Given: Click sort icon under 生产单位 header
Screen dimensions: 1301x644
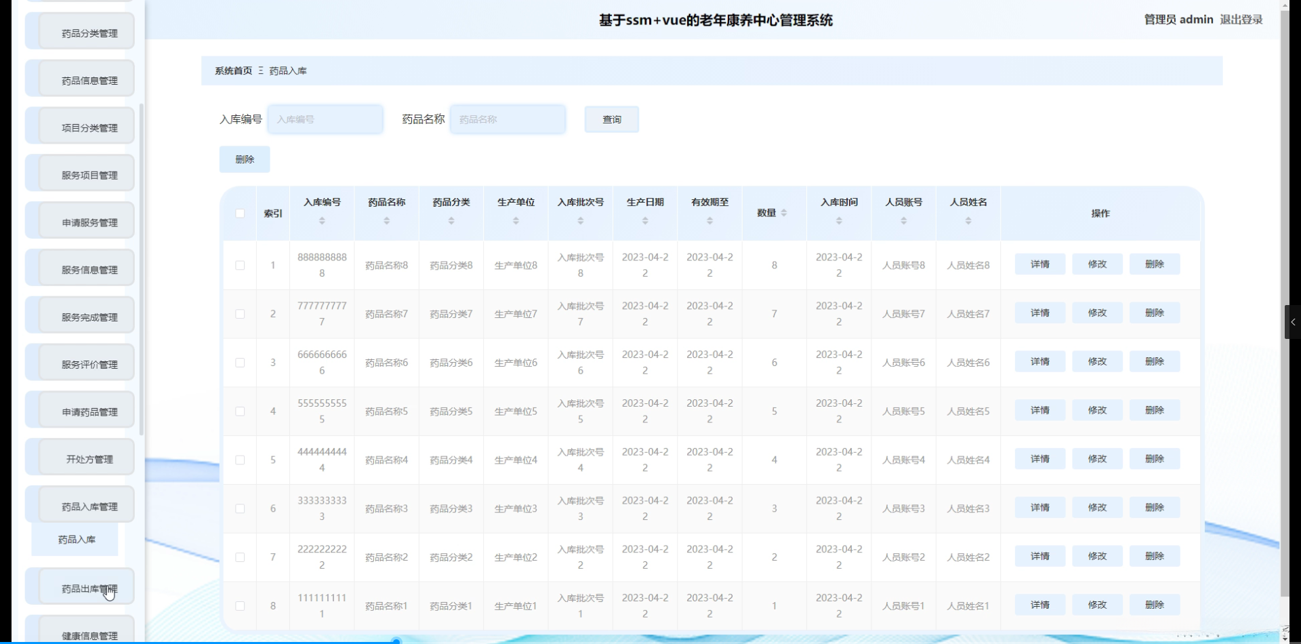Looking at the screenshot, I should 516,221.
